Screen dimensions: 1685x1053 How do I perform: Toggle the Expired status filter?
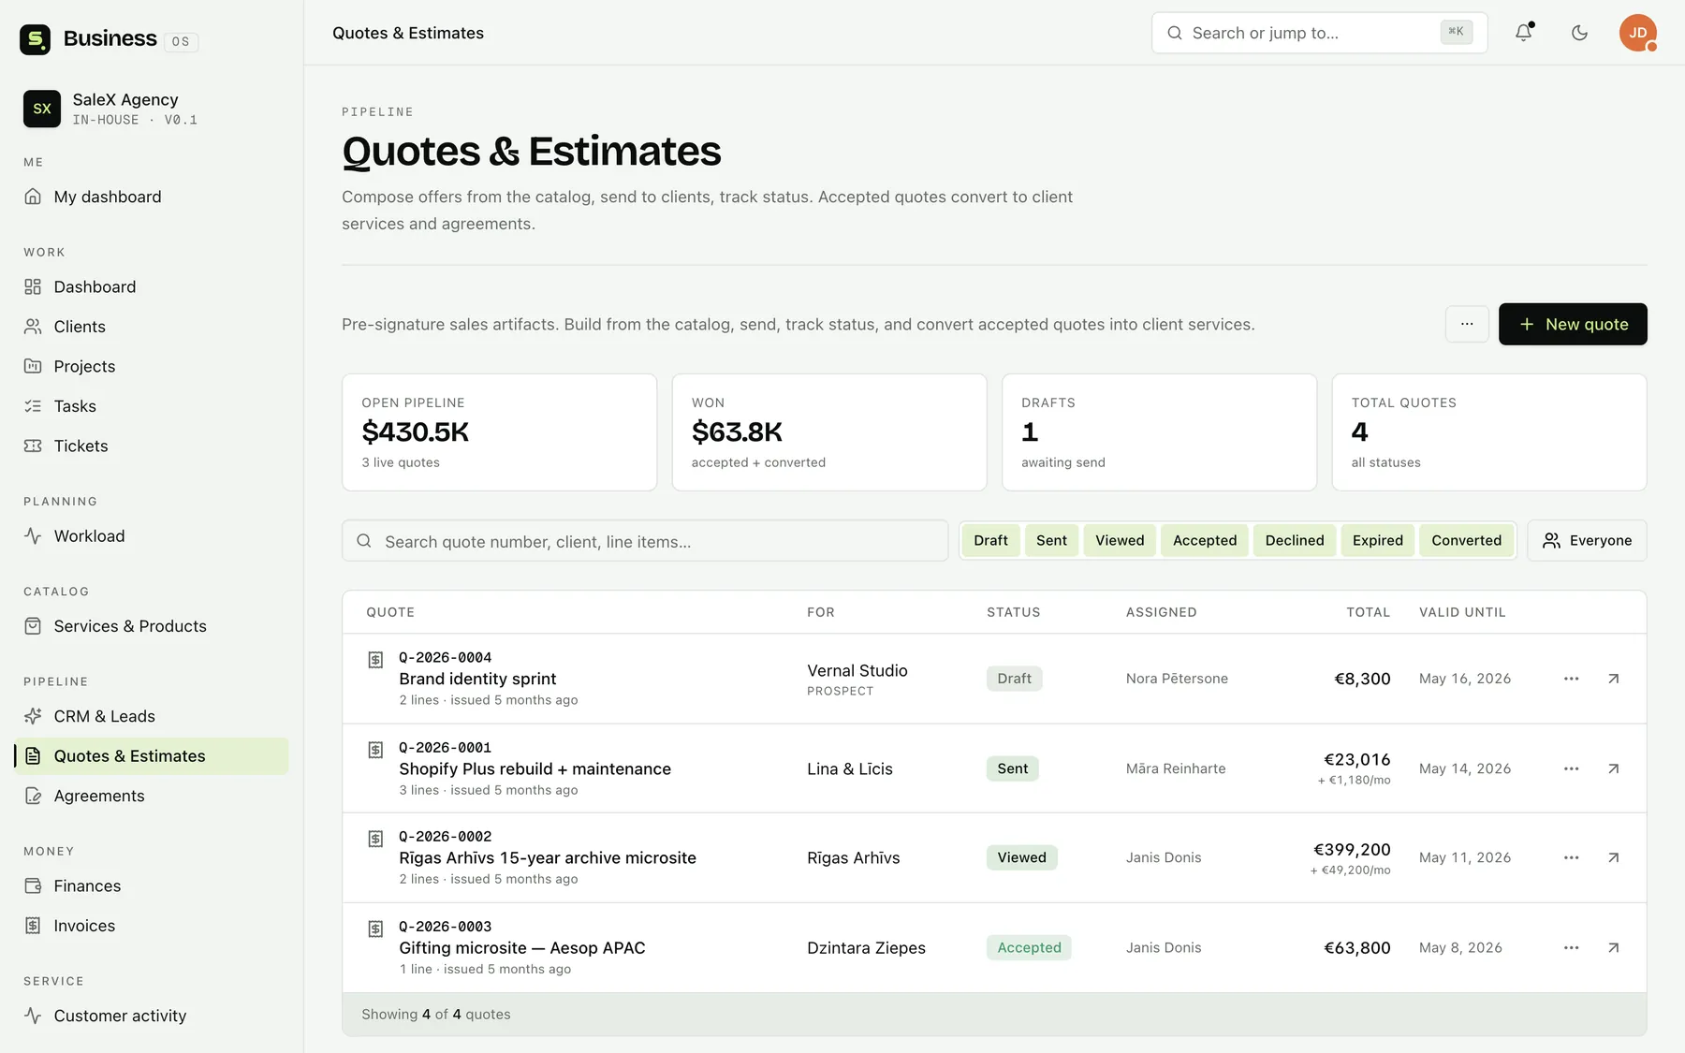tap(1378, 540)
